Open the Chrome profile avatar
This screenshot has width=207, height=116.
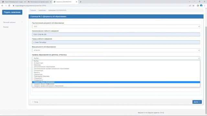click(x=201, y=5)
